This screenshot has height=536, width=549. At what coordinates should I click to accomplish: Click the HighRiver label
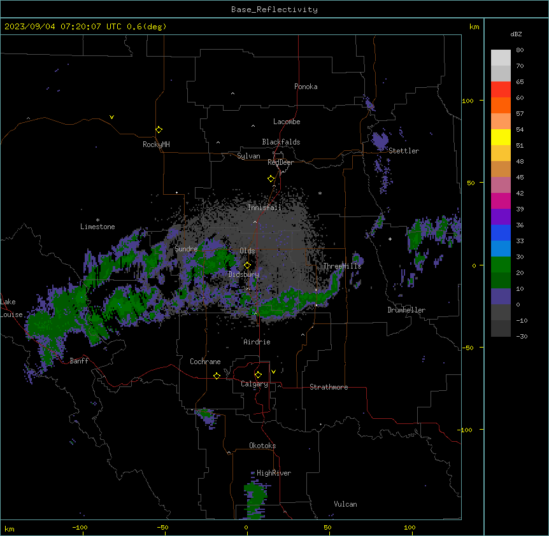(x=274, y=473)
